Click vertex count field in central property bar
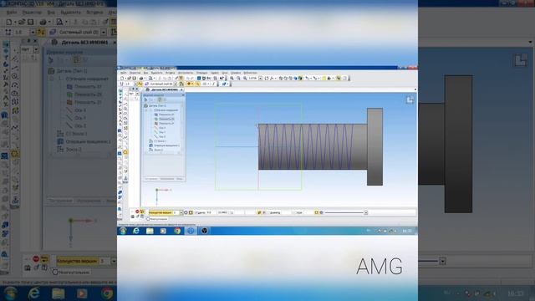 tap(176, 212)
